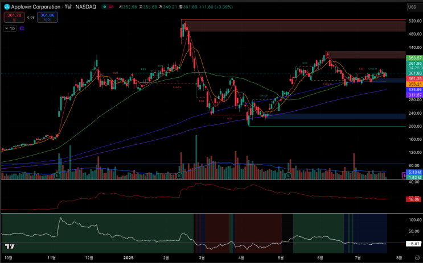Click the 6월 time axis label
Screen dimensions: 423x263
[x=320, y=258]
